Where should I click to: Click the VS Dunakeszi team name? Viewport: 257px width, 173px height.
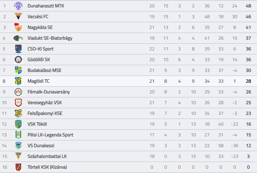pyautogui.click(x=41, y=146)
